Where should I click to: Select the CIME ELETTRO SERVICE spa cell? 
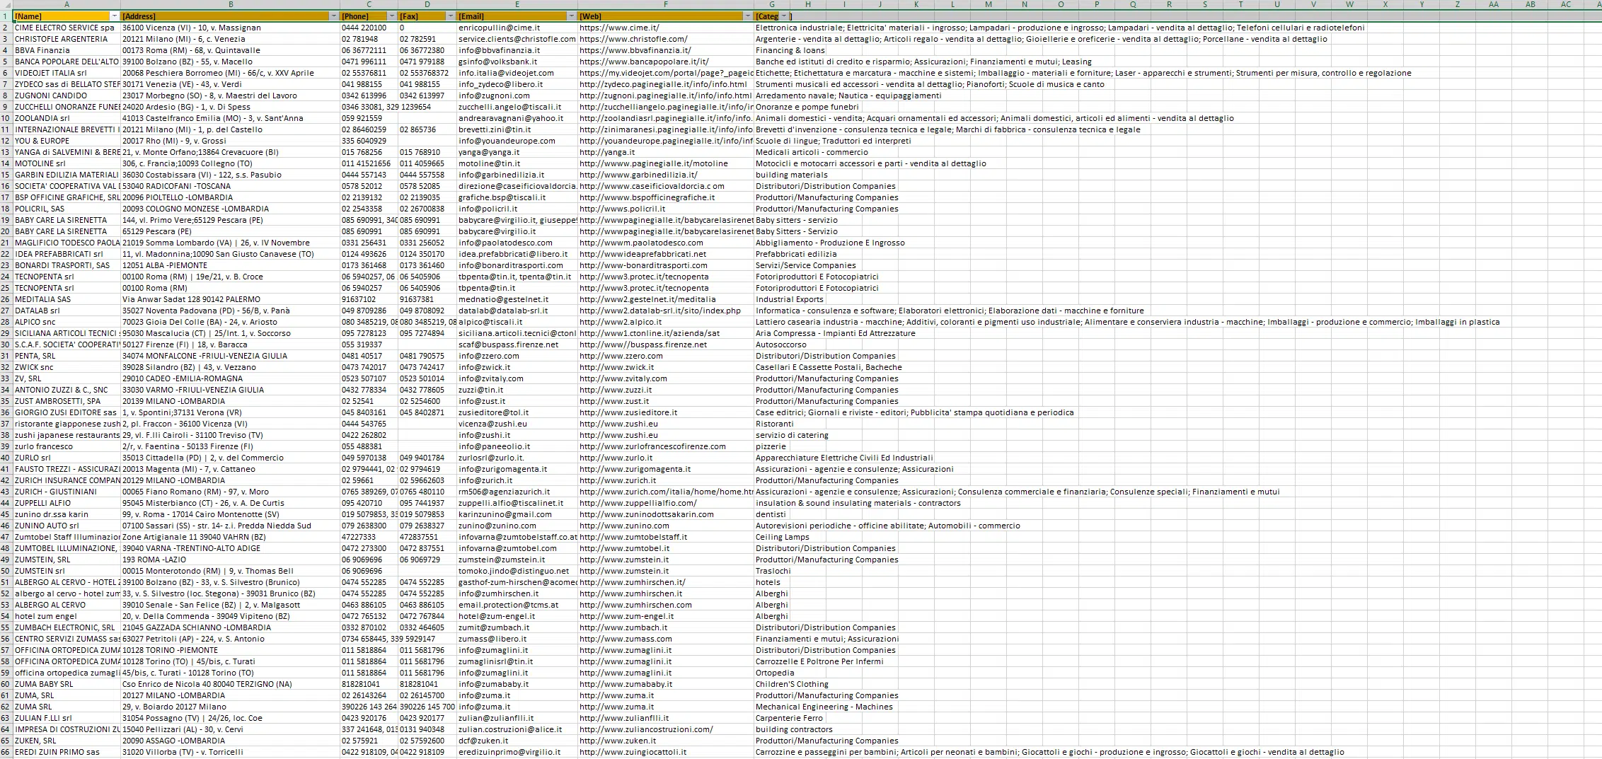click(67, 28)
